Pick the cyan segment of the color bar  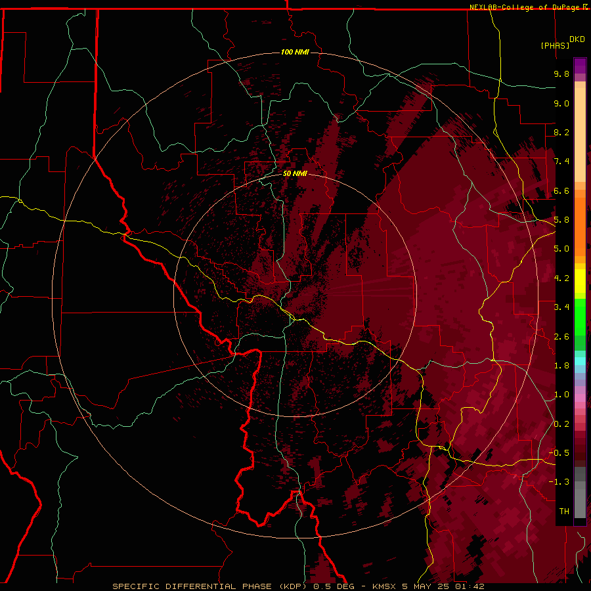580,361
